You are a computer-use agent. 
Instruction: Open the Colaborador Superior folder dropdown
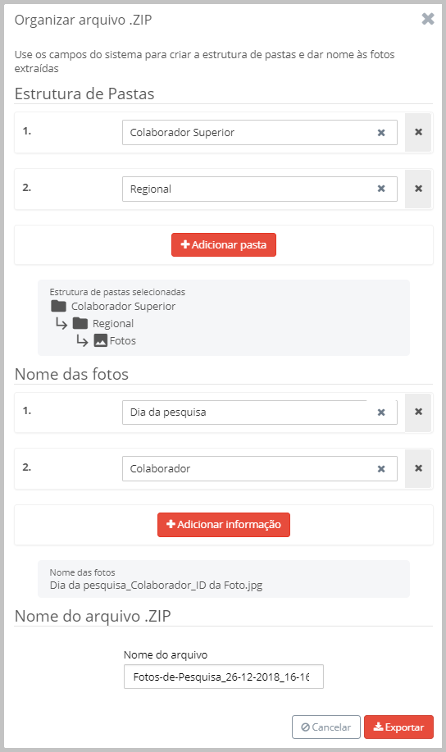(x=259, y=132)
